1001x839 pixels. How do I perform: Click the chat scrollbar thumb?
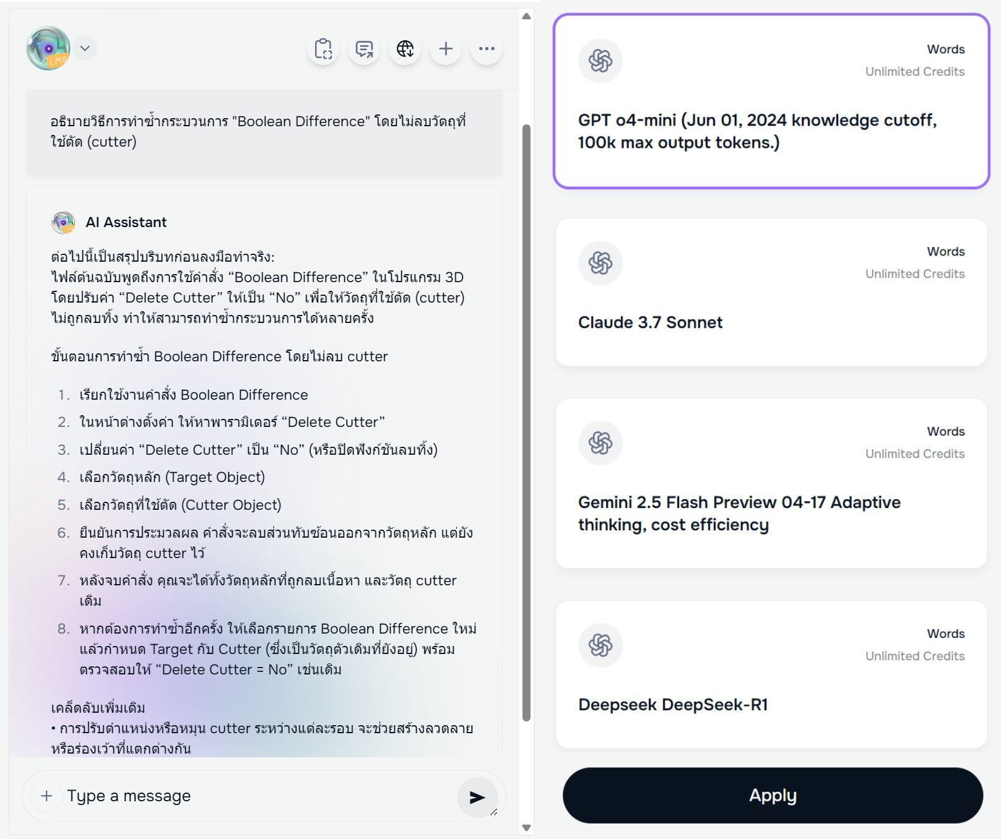[527, 423]
